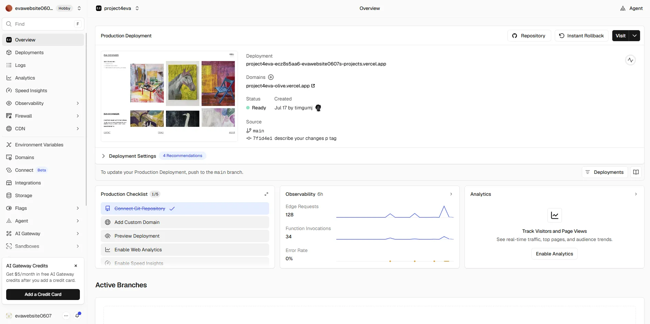This screenshot has height=324, width=650.
Task: Click Instant Rollback button
Action: 581,36
